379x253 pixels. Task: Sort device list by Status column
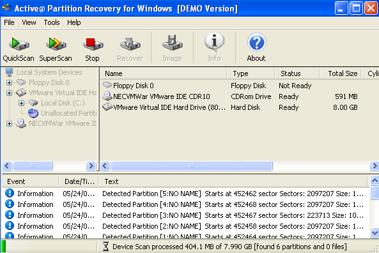[x=297, y=73]
